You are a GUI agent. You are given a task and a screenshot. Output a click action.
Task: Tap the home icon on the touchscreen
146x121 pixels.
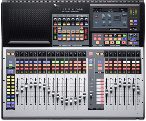coord(94,10)
